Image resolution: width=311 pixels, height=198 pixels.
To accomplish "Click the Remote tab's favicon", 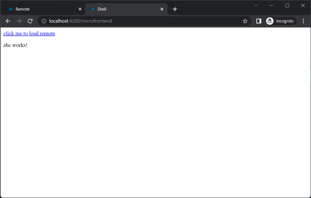I will click(10, 9).
